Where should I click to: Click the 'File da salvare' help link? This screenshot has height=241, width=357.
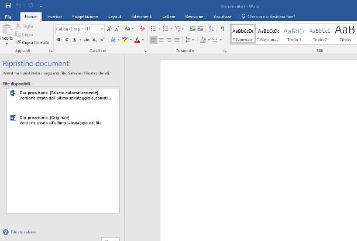23,232
